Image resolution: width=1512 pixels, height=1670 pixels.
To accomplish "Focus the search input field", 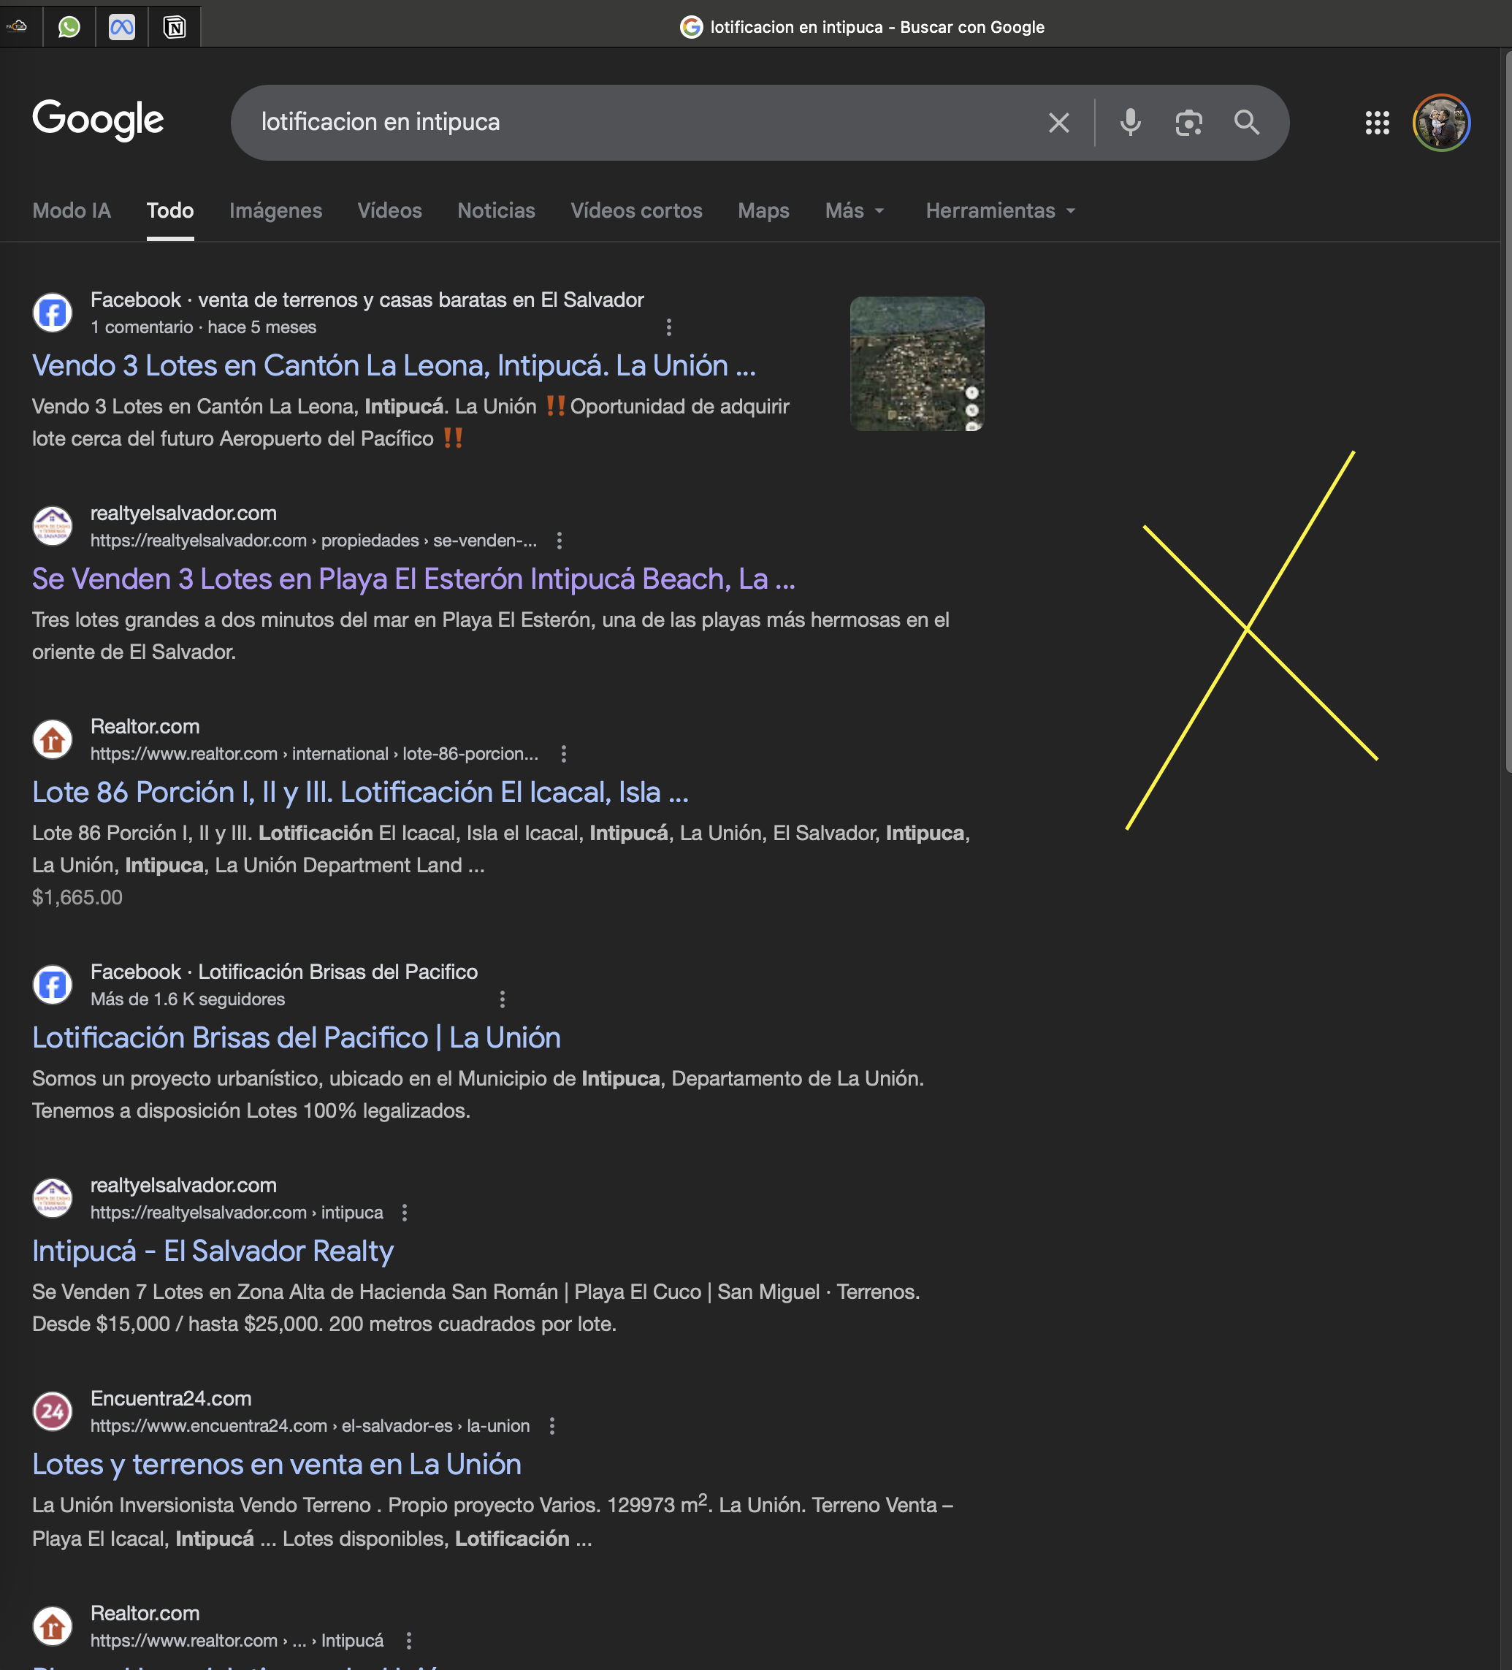I will [646, 123].
